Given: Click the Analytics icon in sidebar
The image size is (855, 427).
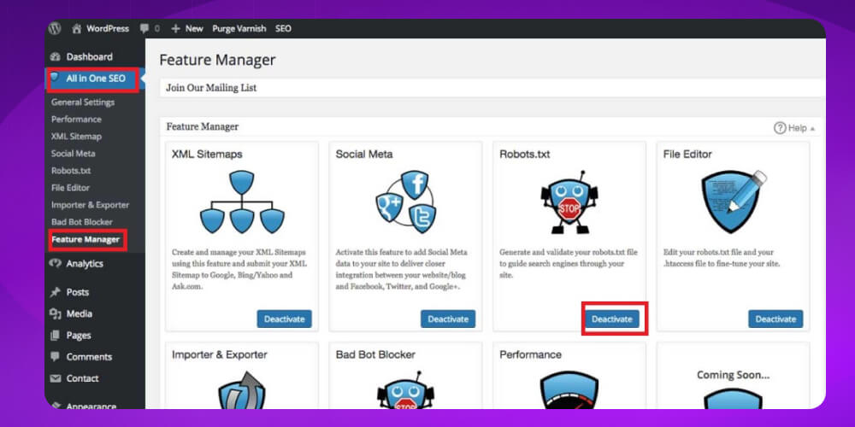Looking at the screenshot, I should (x=55, y=263).
